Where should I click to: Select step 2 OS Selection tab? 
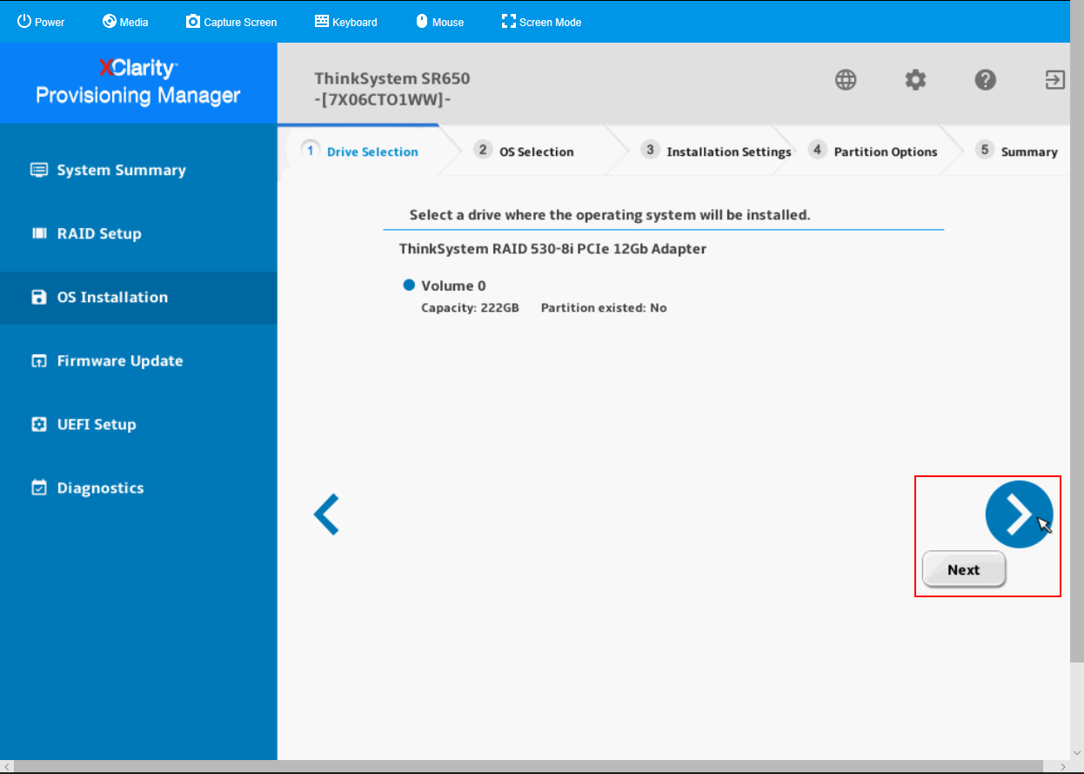pos(524,151)
